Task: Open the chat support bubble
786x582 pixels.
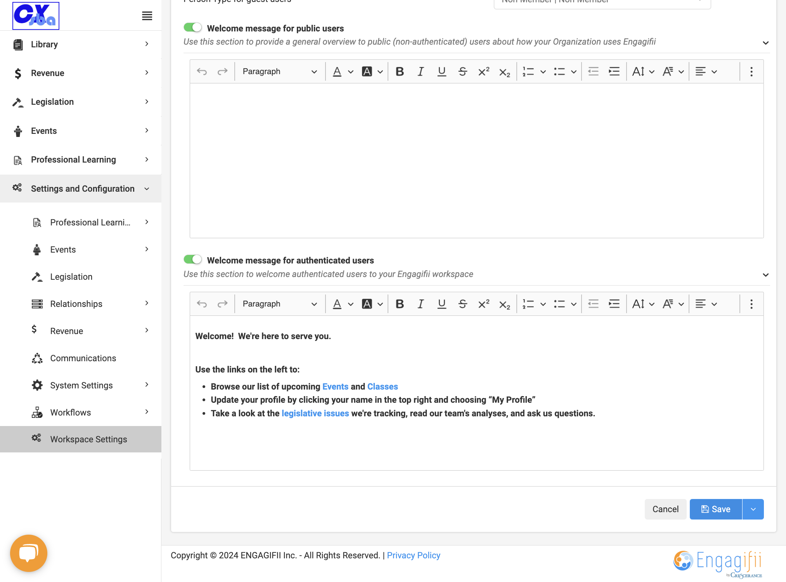Action: [x=29, y=553]
